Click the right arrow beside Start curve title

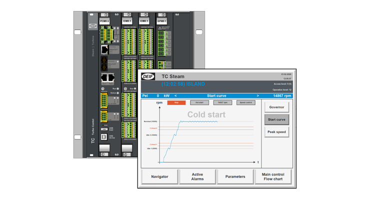point(258,95)
